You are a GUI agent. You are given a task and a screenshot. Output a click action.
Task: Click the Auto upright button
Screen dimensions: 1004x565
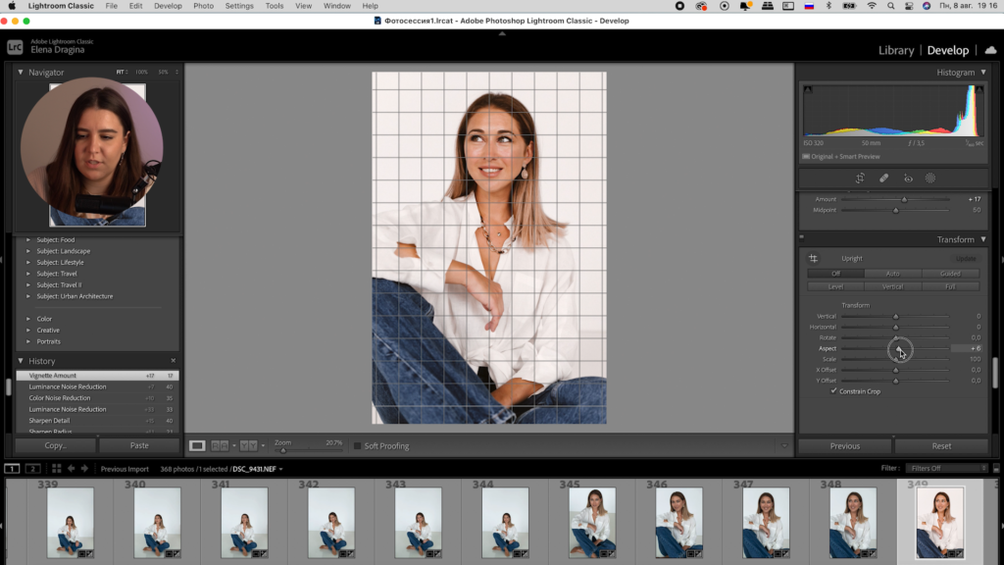pyautogui.click(x=892, y=274)
